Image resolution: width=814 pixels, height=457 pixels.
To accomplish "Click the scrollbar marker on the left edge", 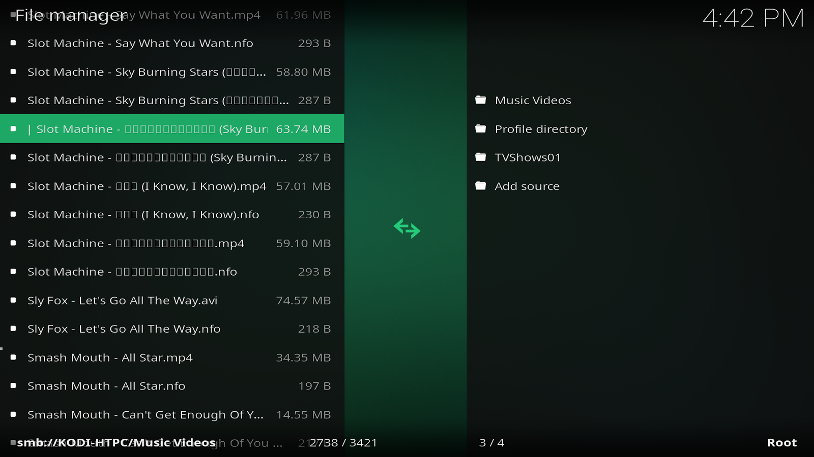I will tap(2, 348).
